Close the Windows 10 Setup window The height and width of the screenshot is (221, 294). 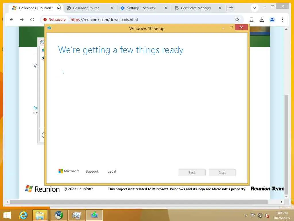pos(241,27)
